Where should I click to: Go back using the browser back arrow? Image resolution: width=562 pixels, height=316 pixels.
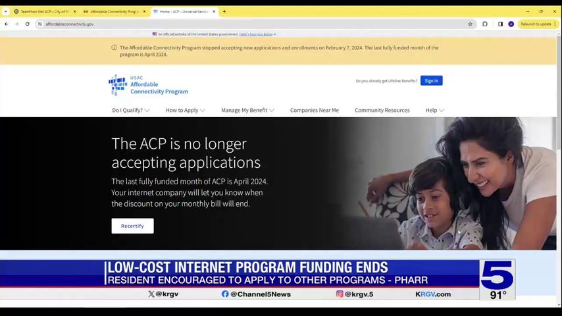(7, 24)
